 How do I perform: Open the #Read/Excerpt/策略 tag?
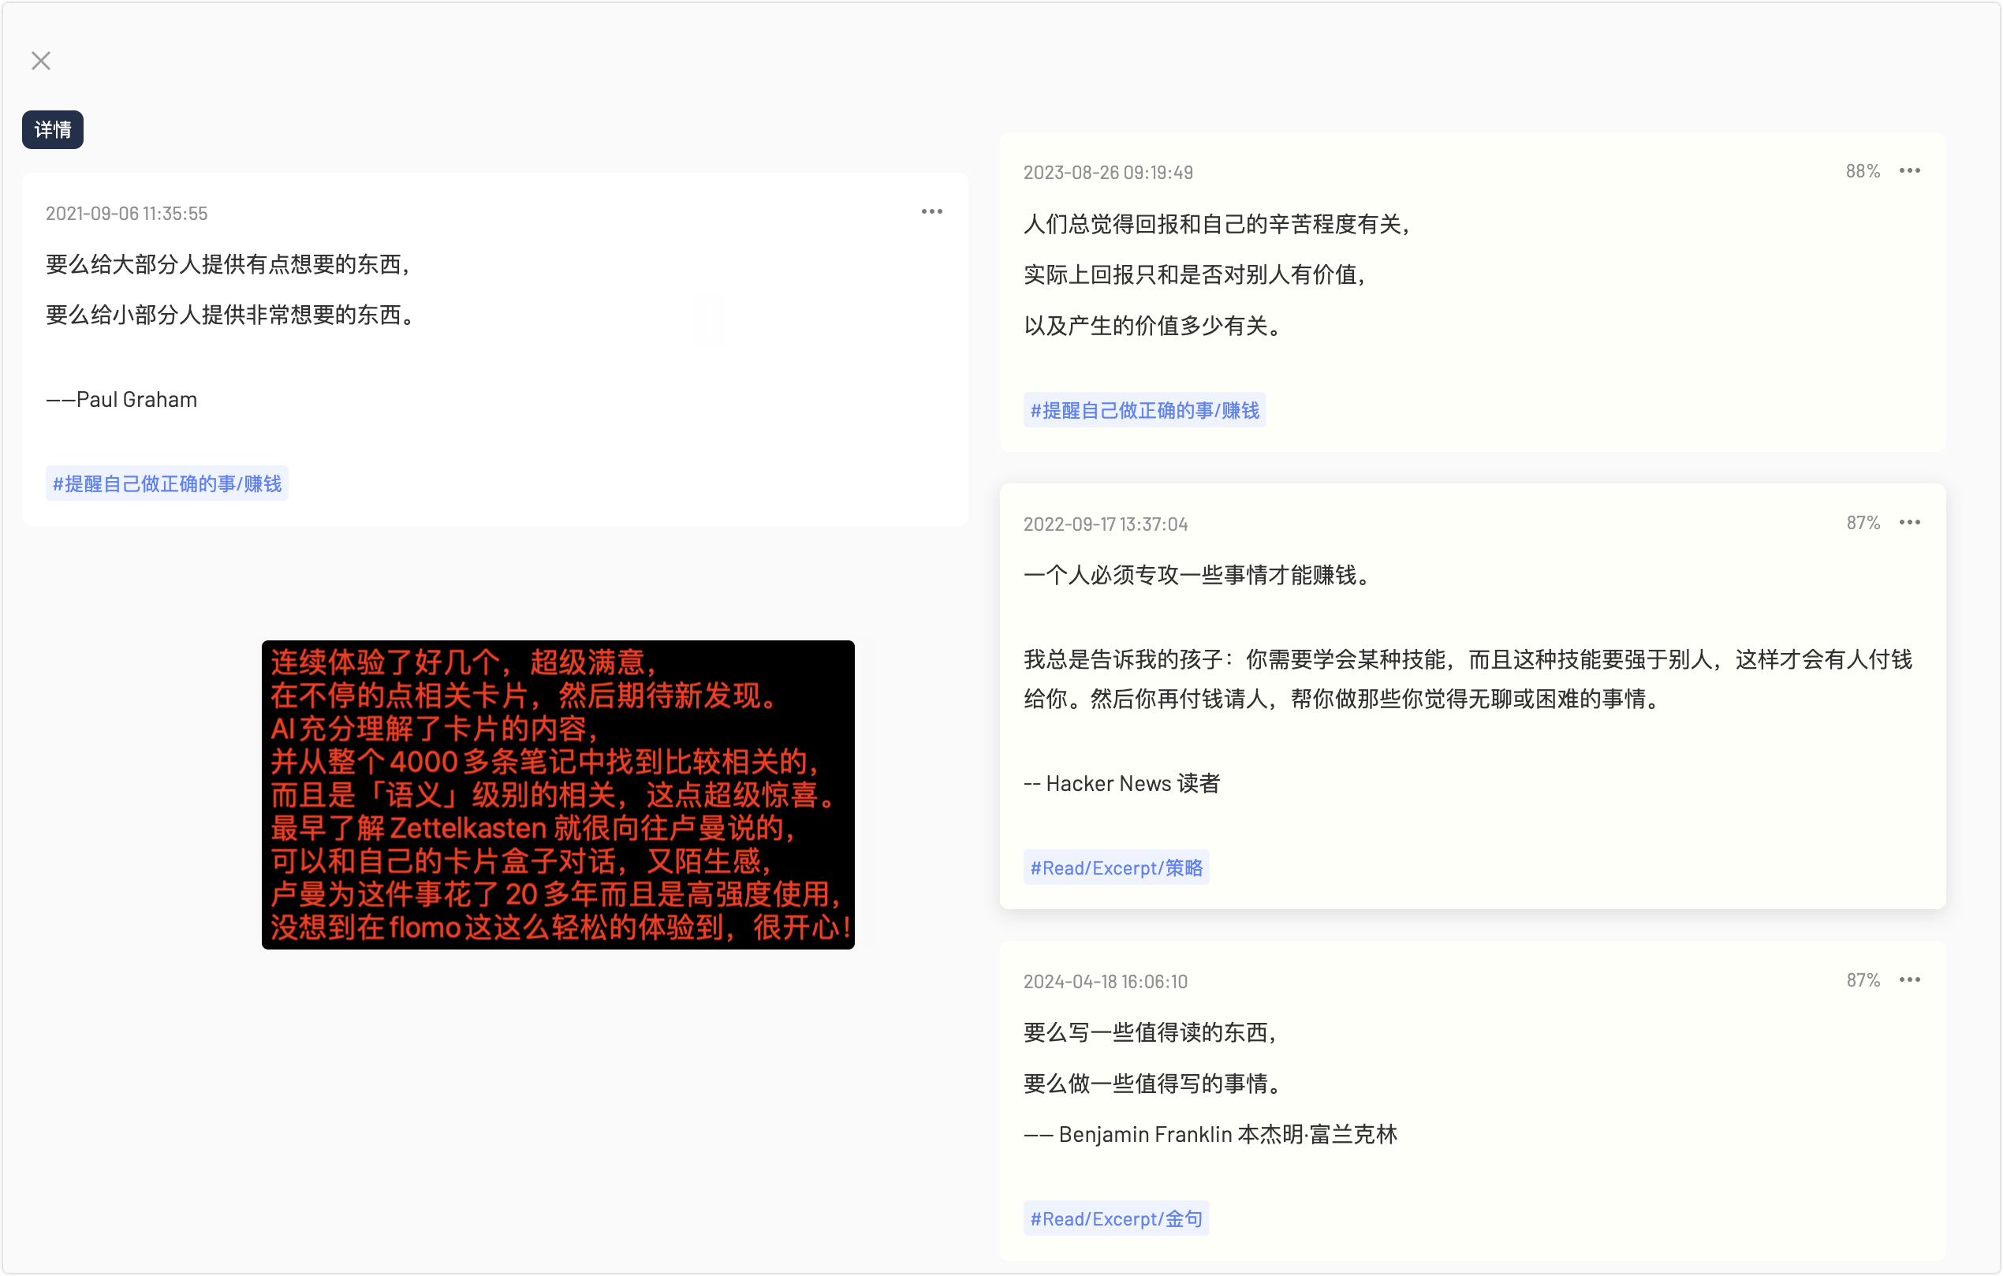tap(1117, 867)
